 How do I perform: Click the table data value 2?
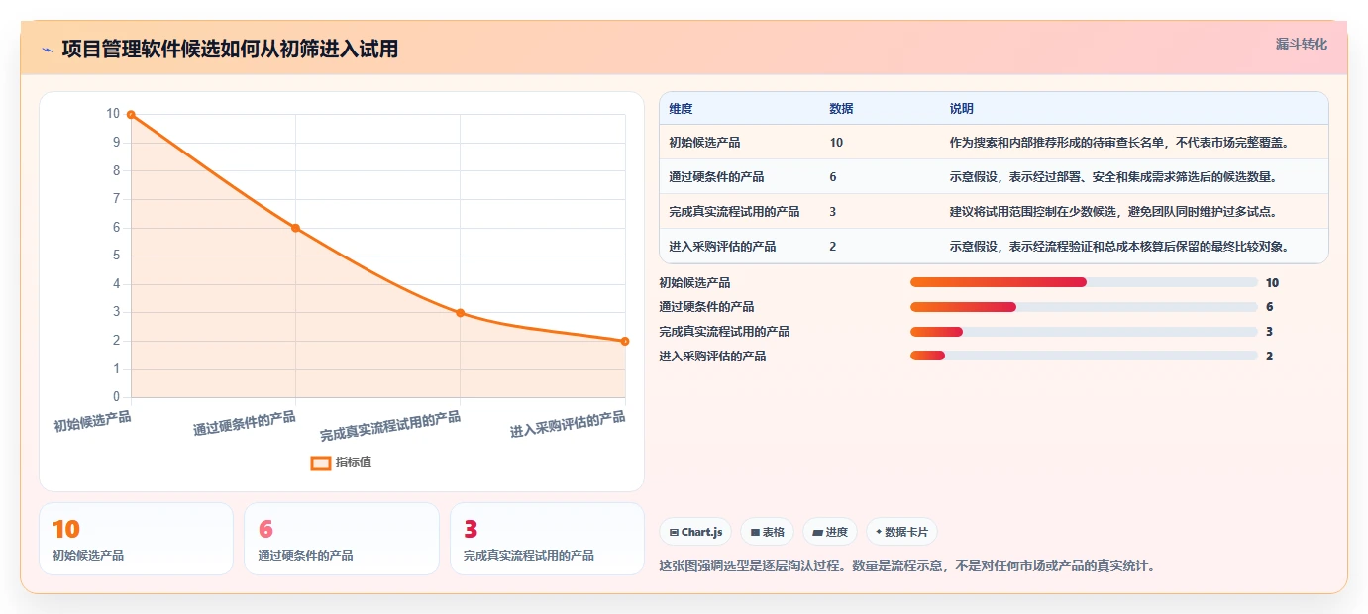[833, 247]
